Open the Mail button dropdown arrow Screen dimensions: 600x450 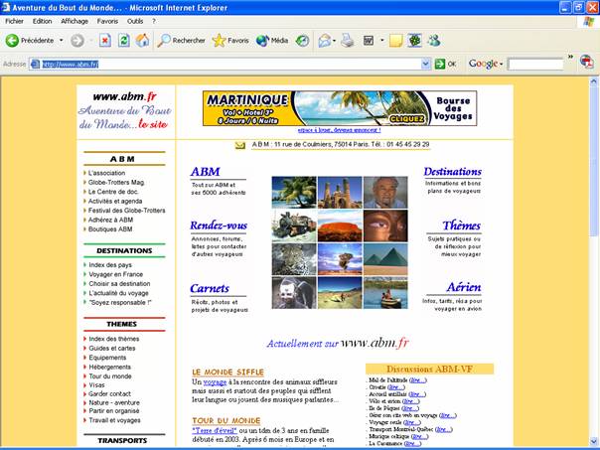coord(335,41)
